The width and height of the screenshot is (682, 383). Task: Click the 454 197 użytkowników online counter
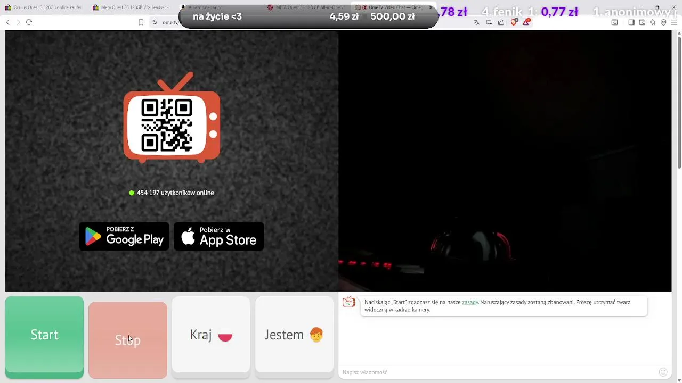(x=172, y=193)
